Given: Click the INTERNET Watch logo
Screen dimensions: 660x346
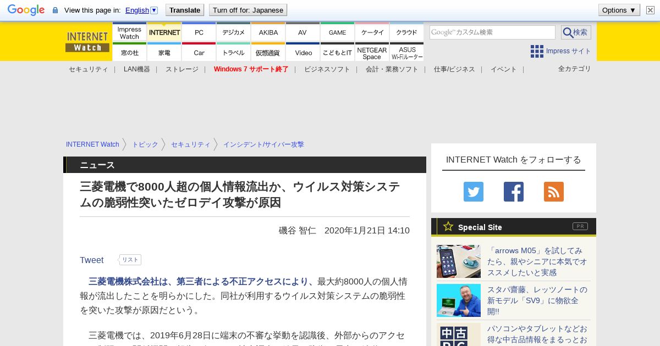Looking at the screenshot, I should point(87,41).
